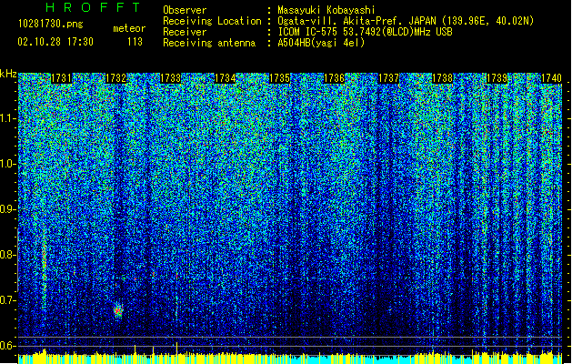Select the 1733 time marker
This screenshot has height=364, width=572.
(170, 78)
